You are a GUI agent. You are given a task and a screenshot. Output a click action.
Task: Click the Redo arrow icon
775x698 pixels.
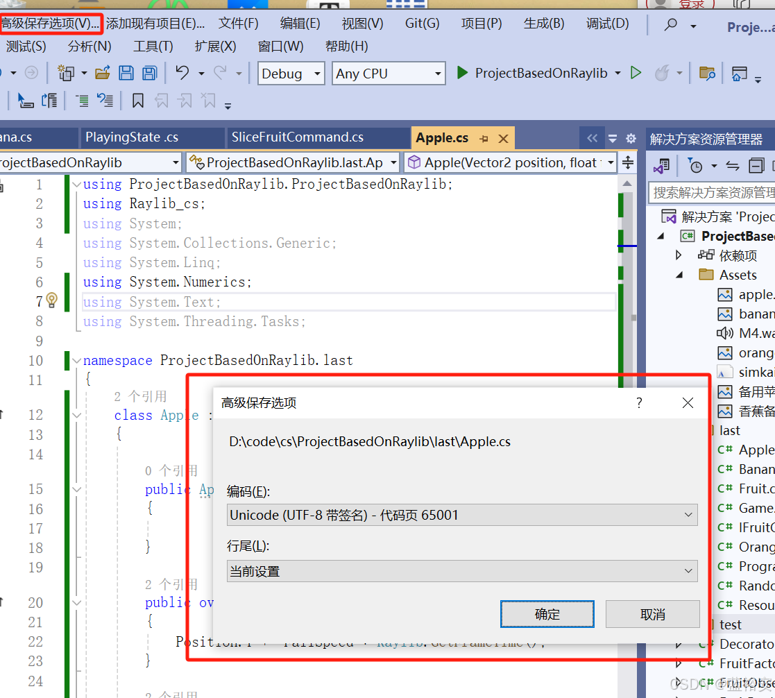220,73
